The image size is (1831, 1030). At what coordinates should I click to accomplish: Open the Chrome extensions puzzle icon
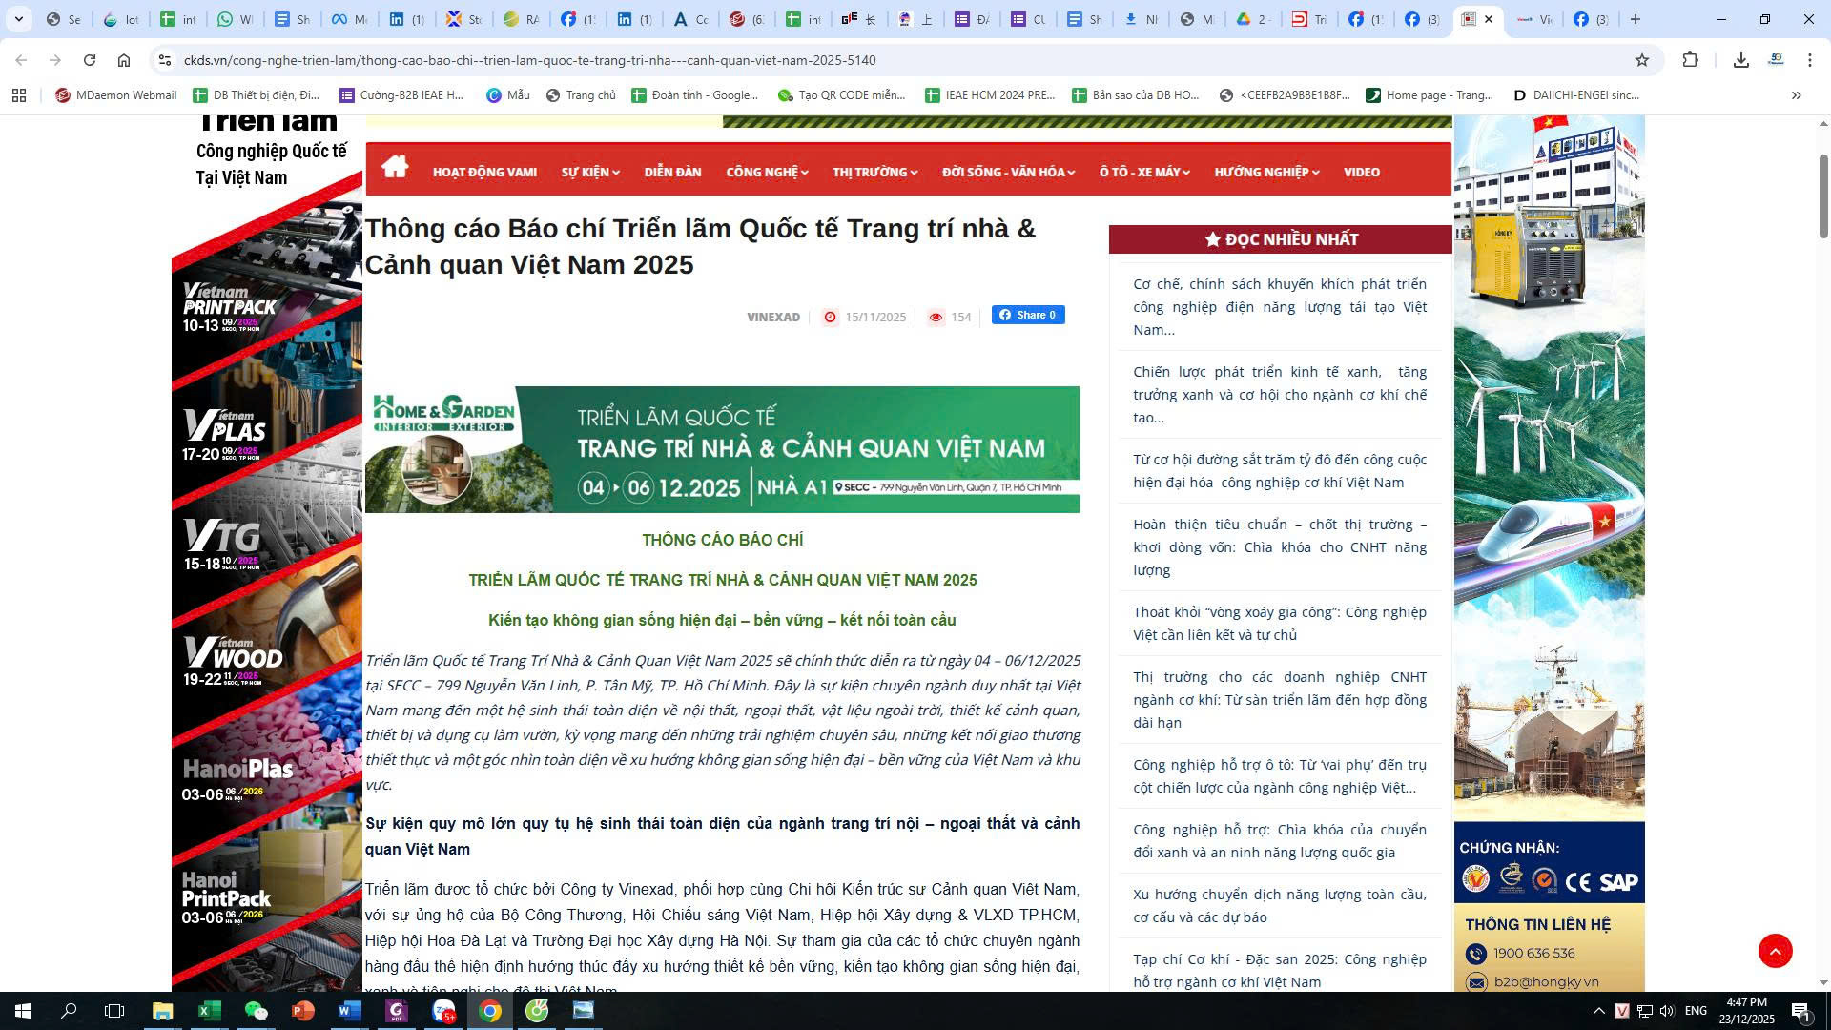tap(1690, 60)
